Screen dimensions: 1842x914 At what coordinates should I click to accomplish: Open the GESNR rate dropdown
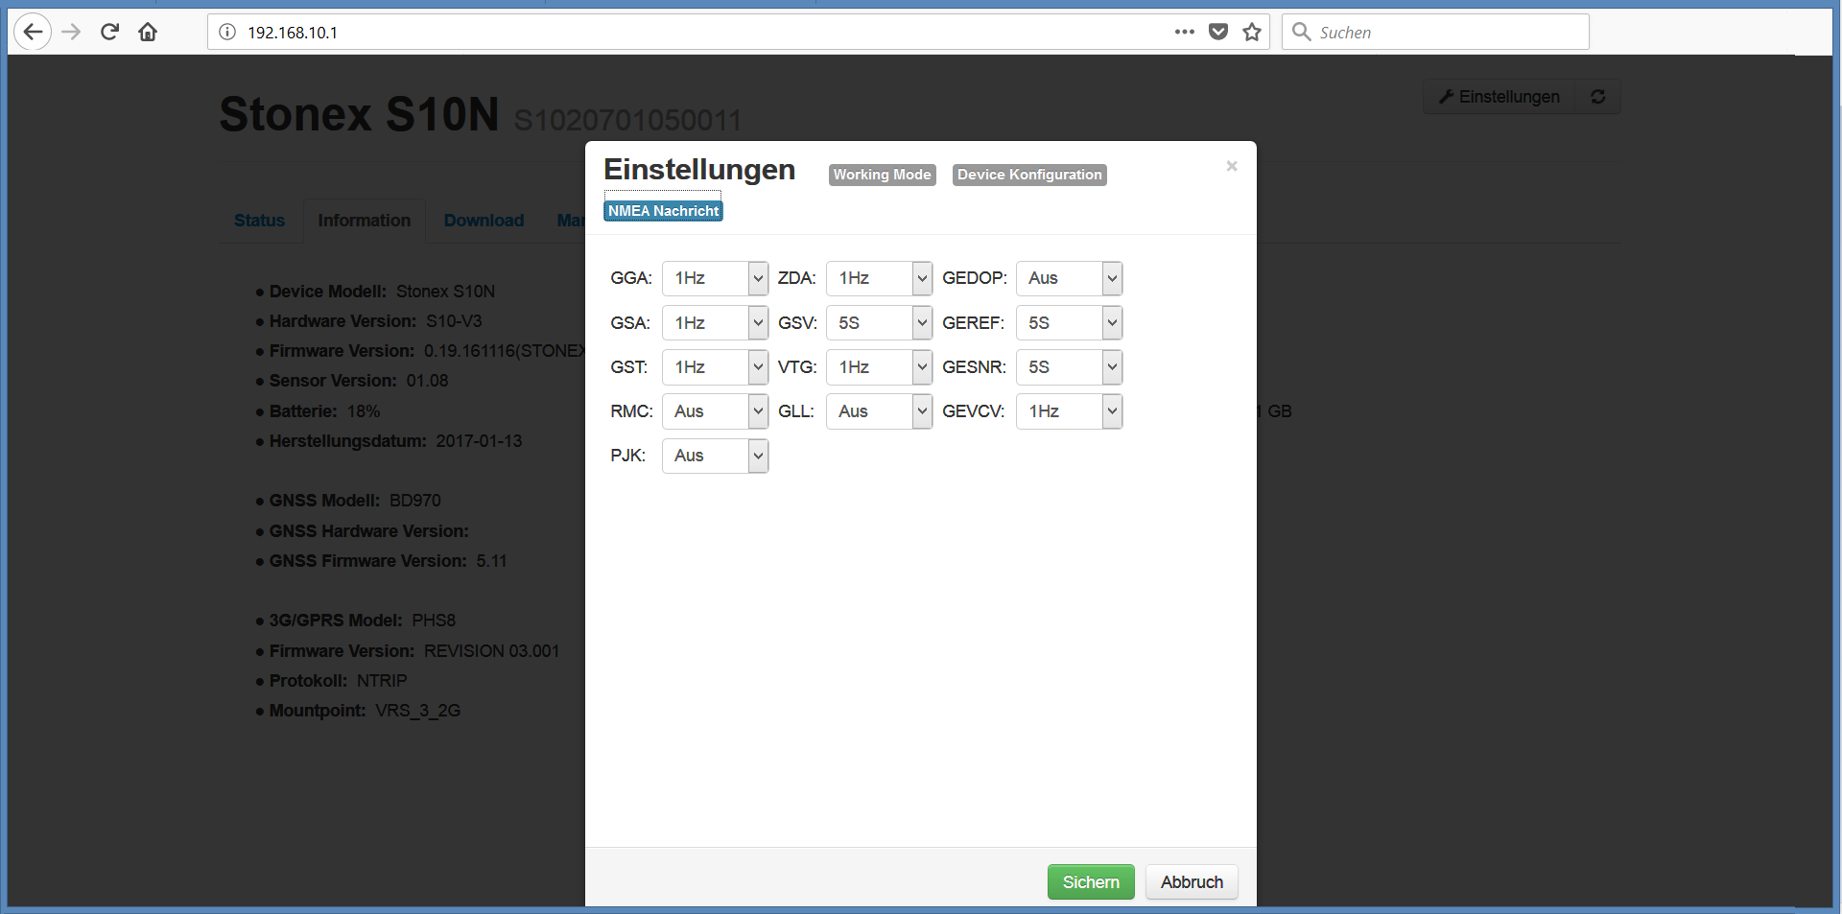[x=1069, y=367]
